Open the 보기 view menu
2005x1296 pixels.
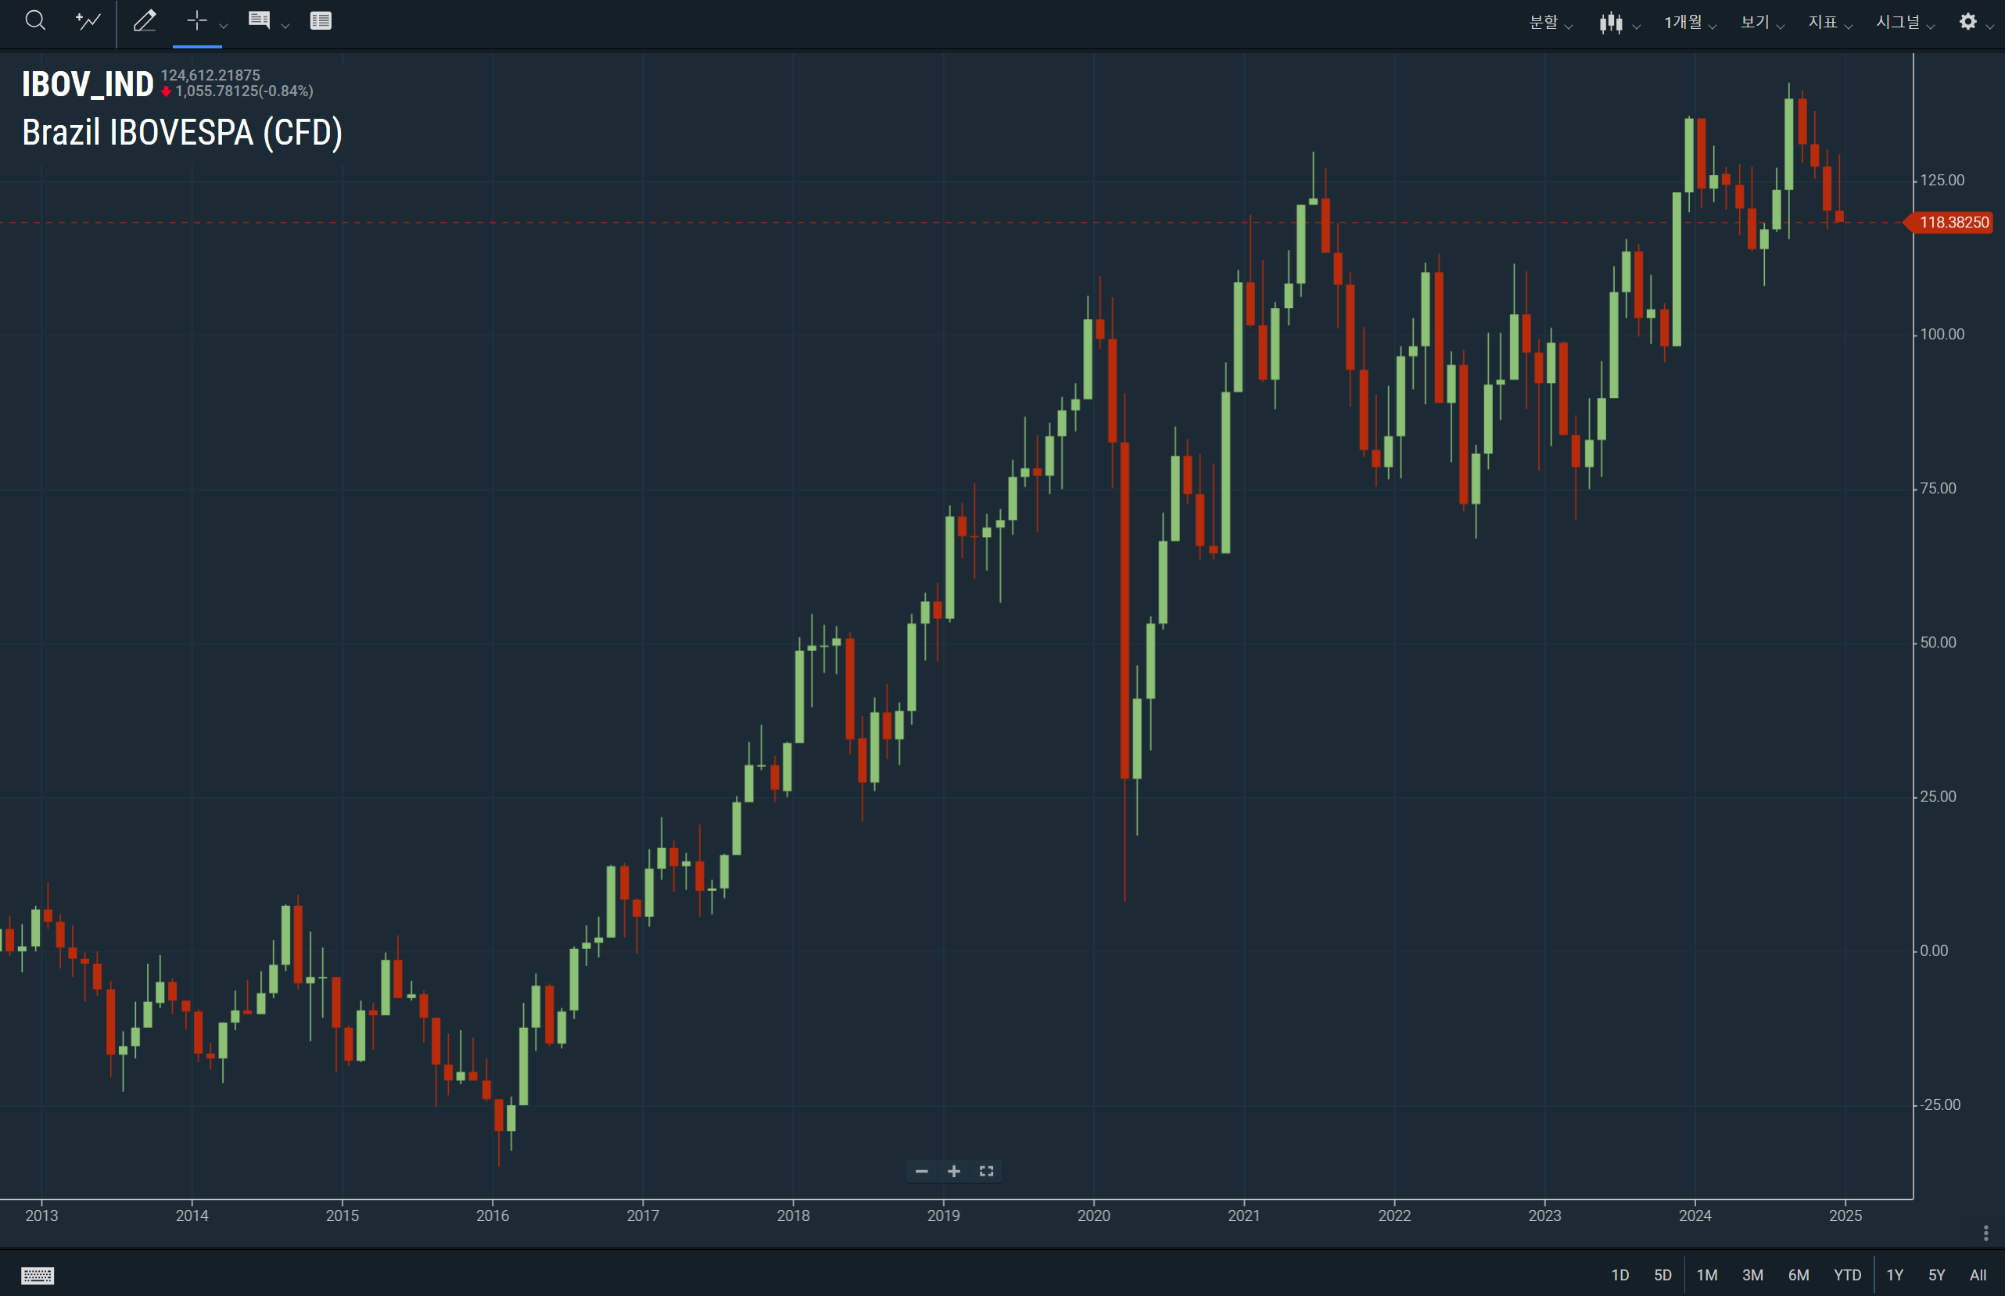pyautogui.click(x=1762, y=23)
